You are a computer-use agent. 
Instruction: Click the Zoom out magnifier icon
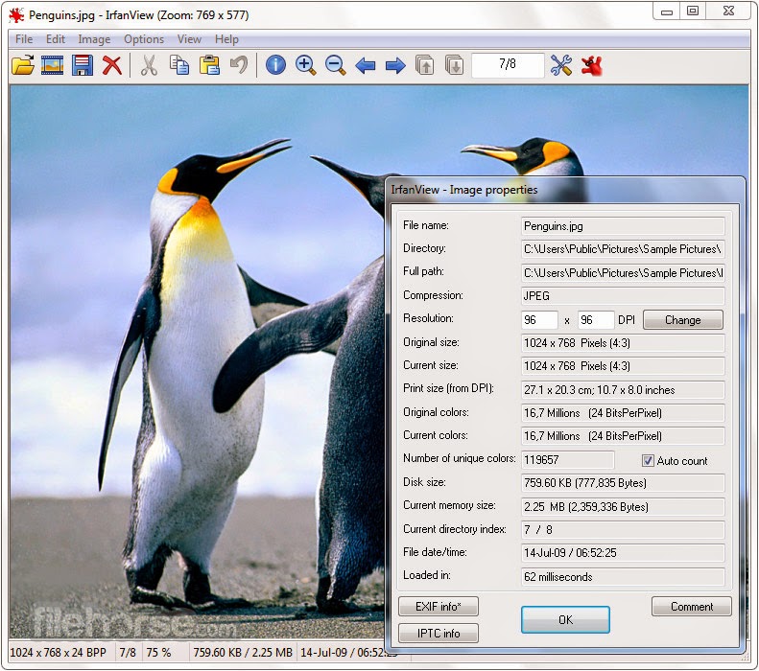pos(336,65)
